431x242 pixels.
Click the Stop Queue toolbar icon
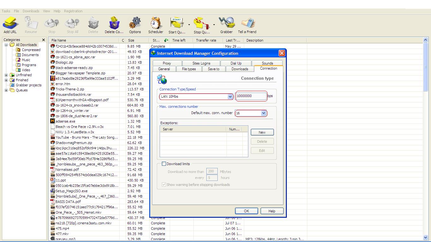coord(202,23)
